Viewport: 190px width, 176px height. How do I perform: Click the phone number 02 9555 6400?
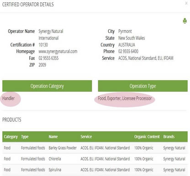[x=128, y=52]
